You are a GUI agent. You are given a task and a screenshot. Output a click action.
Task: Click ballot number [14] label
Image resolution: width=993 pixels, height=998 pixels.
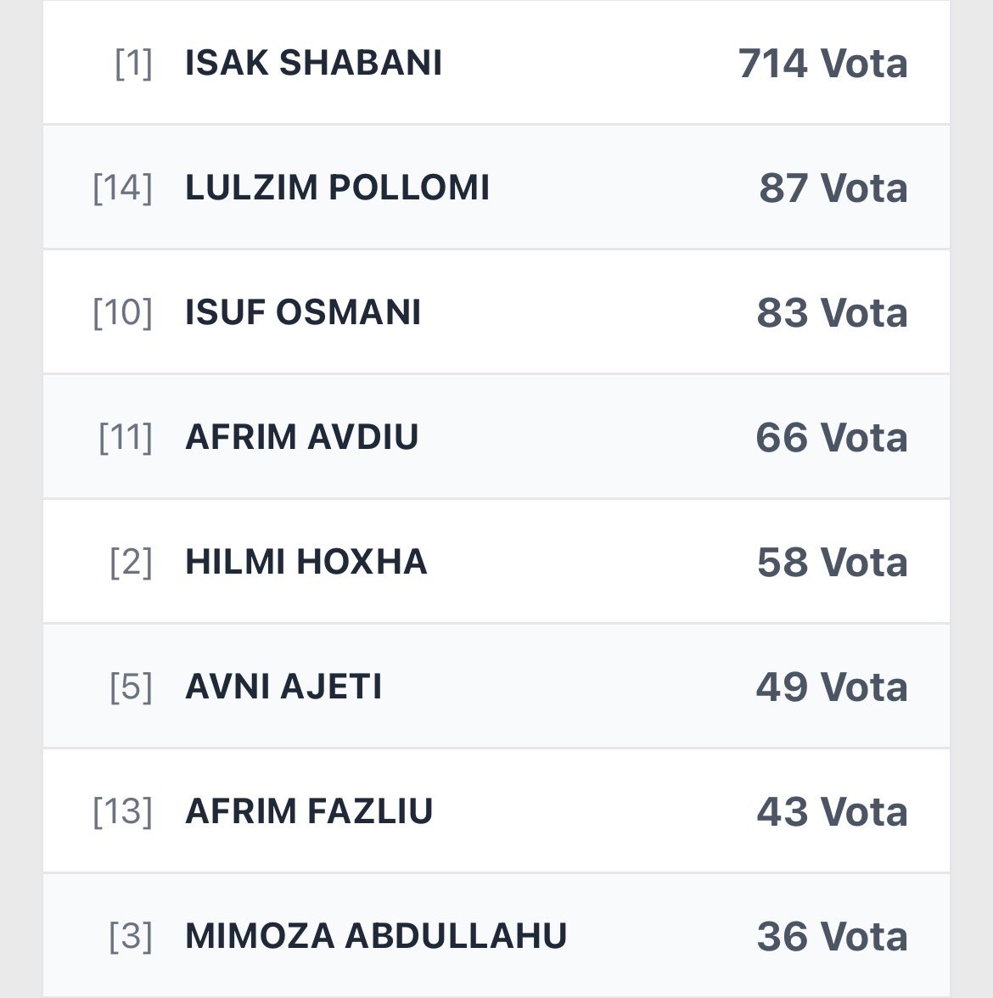pos(122,188)
